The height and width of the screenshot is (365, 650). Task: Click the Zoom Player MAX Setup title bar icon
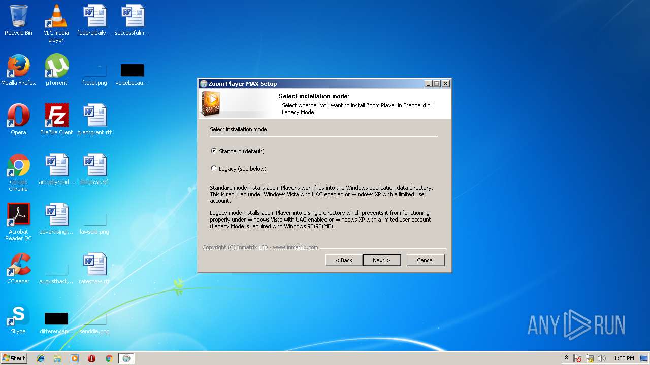[204, 84]
